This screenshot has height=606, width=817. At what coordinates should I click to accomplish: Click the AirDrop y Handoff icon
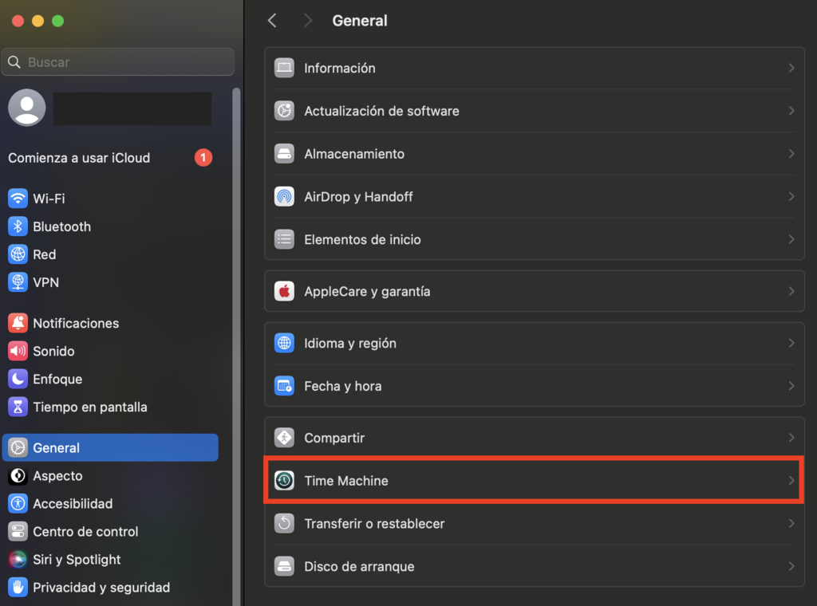284,196
